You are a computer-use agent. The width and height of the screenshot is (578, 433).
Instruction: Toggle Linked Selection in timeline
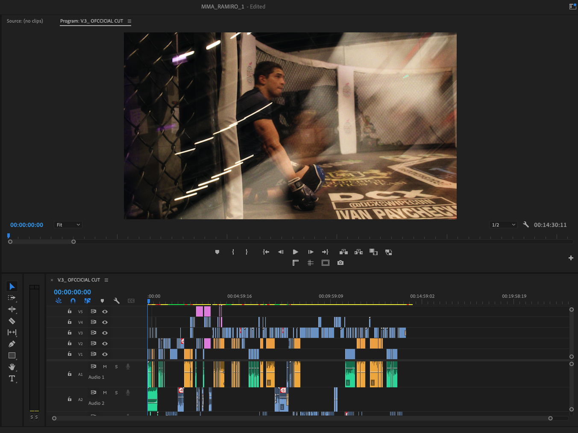click(x=88, y=301)
